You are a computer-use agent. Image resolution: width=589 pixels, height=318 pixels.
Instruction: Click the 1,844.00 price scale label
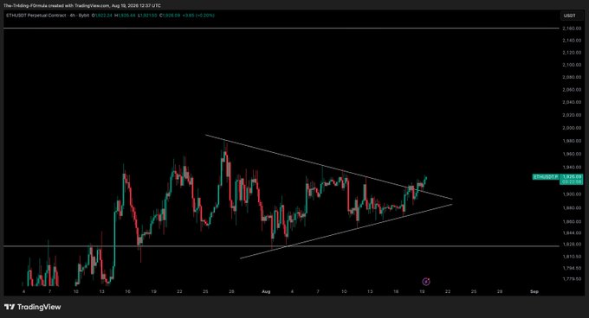point(572,233)
